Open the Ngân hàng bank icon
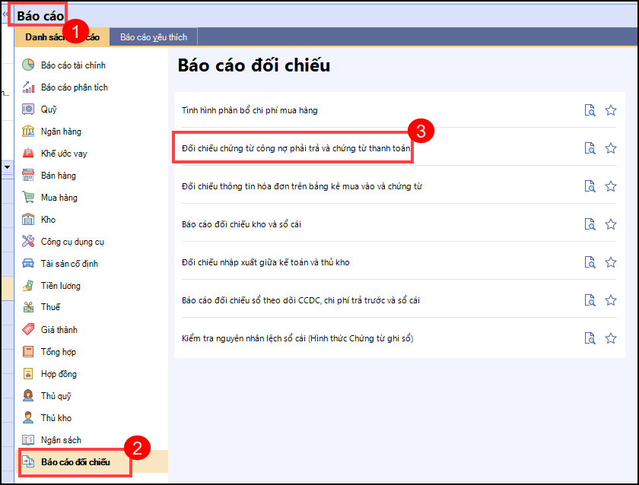 tap(28, 132)
